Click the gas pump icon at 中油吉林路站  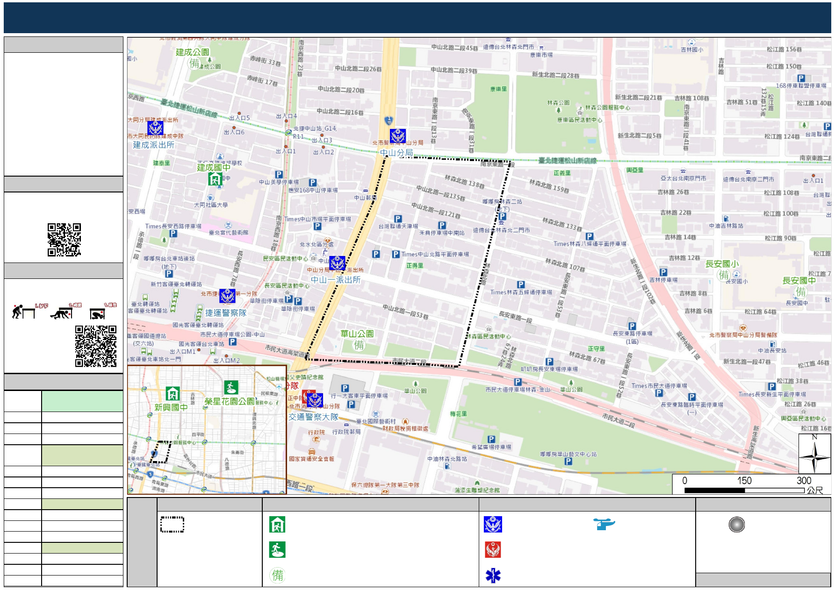pos(726,219)
